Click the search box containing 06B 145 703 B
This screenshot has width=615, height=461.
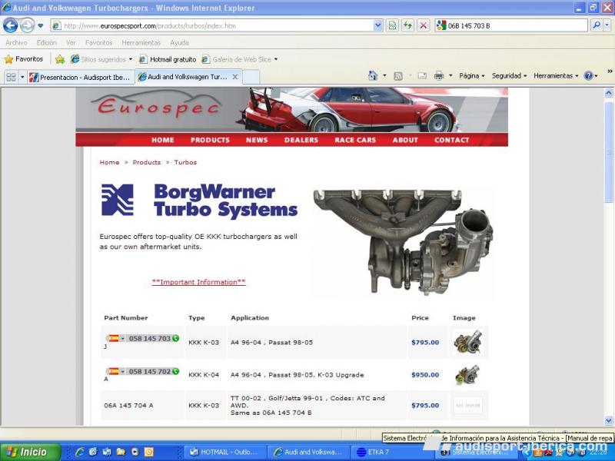(x=511, y=26)
